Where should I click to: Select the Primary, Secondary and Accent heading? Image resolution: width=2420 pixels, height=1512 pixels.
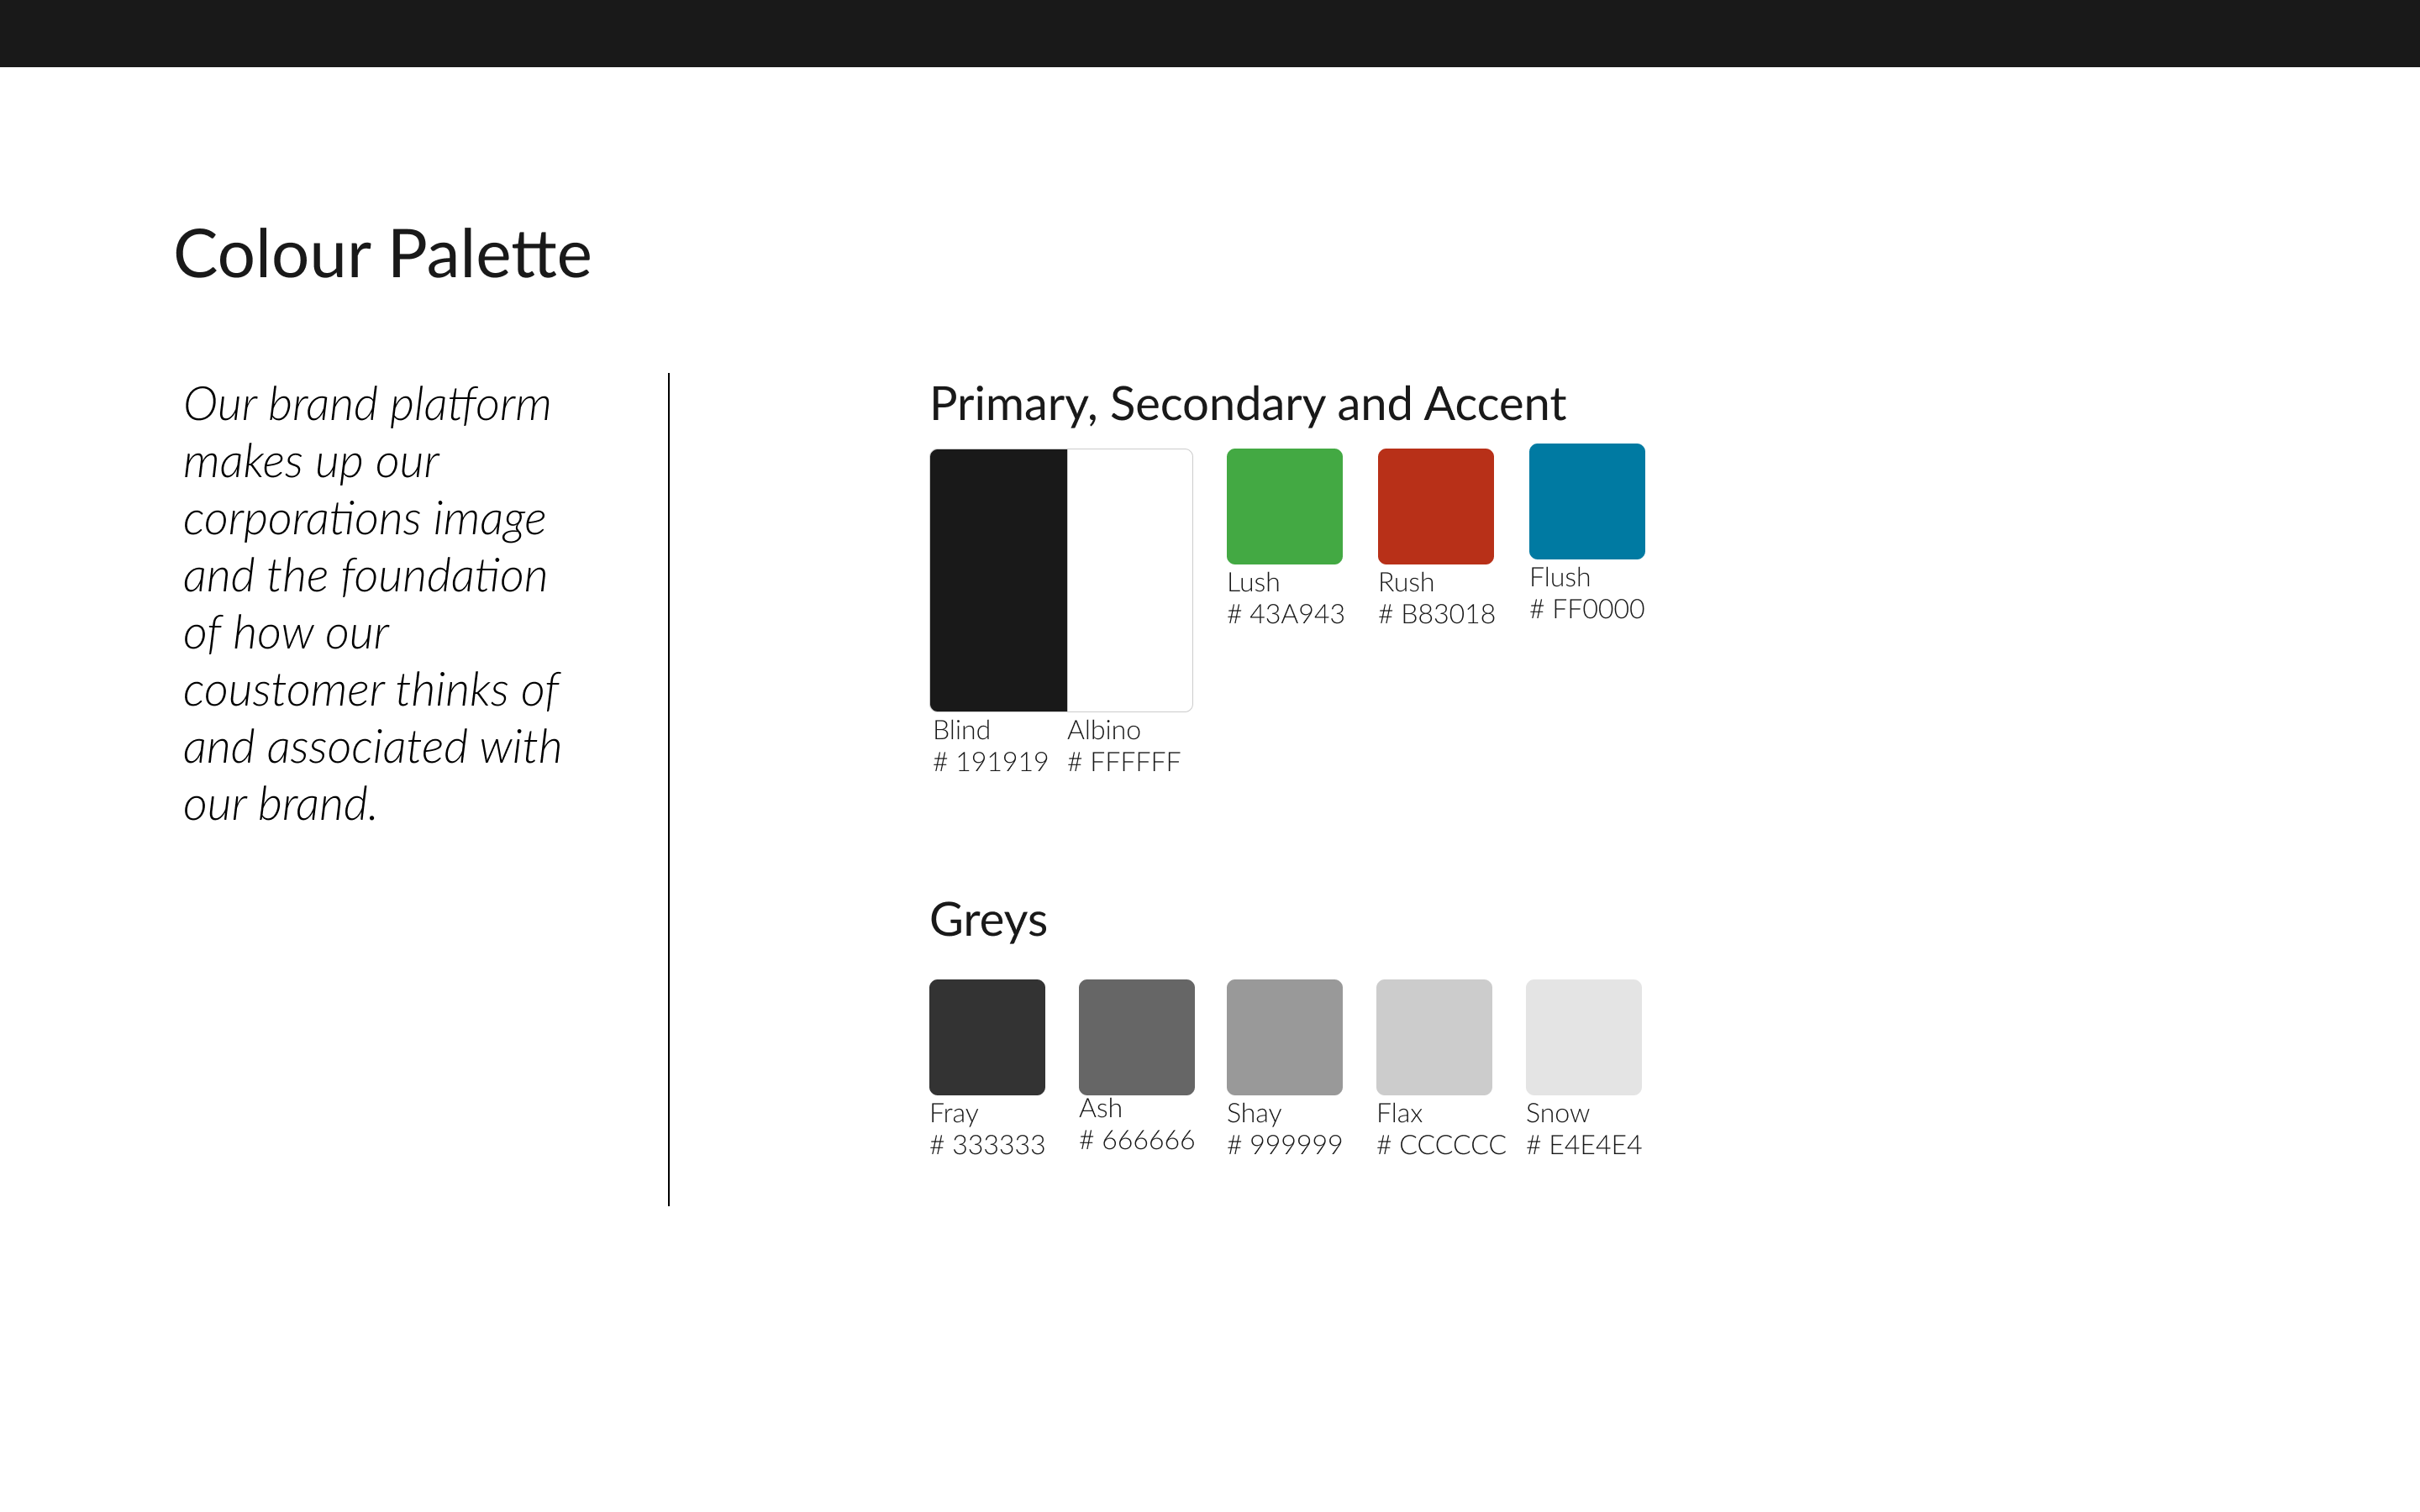1247,405
